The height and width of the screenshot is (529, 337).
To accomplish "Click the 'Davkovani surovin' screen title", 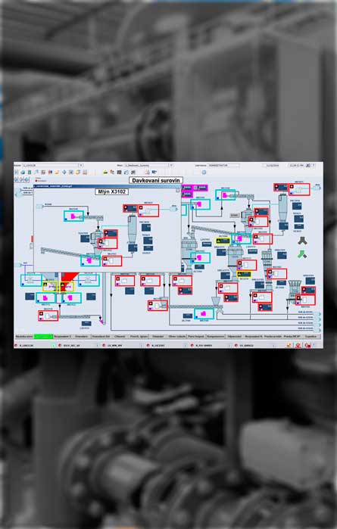I will (156, 180).
